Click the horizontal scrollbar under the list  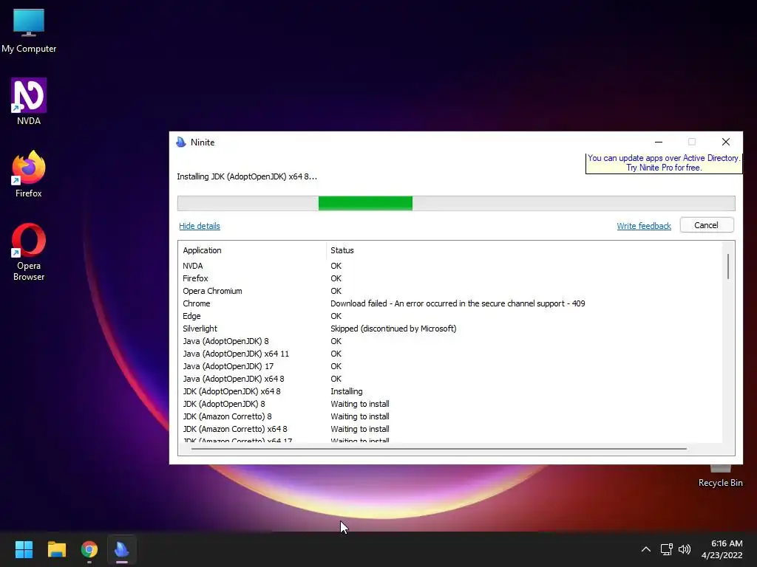point(439,449)
